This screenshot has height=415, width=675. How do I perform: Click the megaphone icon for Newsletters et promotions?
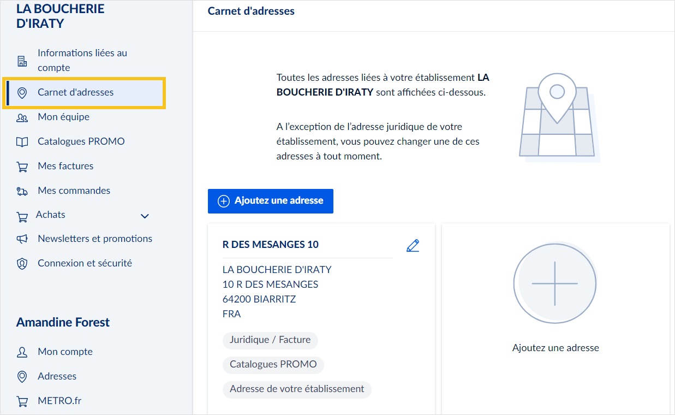click(22, 239)
